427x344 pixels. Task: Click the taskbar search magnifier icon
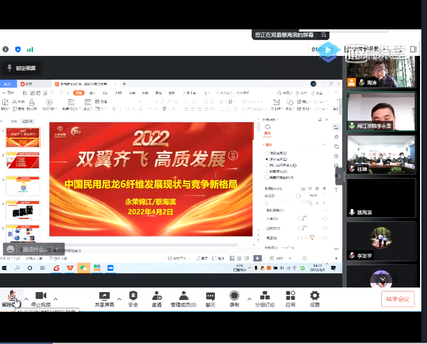(17, 268)
